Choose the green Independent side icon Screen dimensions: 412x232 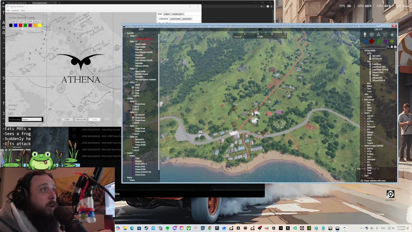click(379, 41)
